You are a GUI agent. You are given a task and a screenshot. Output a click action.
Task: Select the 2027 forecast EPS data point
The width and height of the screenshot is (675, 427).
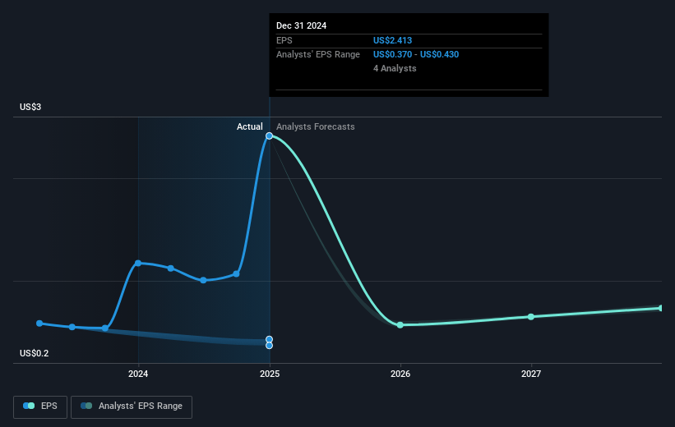(531, 317)
